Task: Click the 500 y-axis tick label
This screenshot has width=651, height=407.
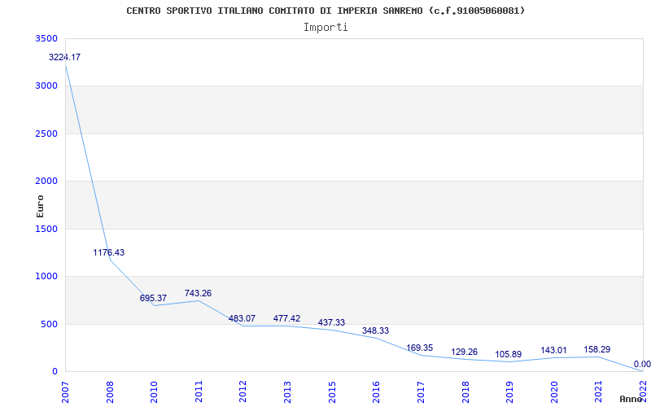Action: (50, 324)
